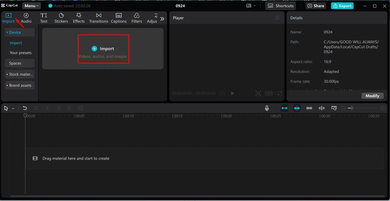This screenshot has height=201, width=390.
Task: Switch to the Filters tab
Action: tap(137, 18)
